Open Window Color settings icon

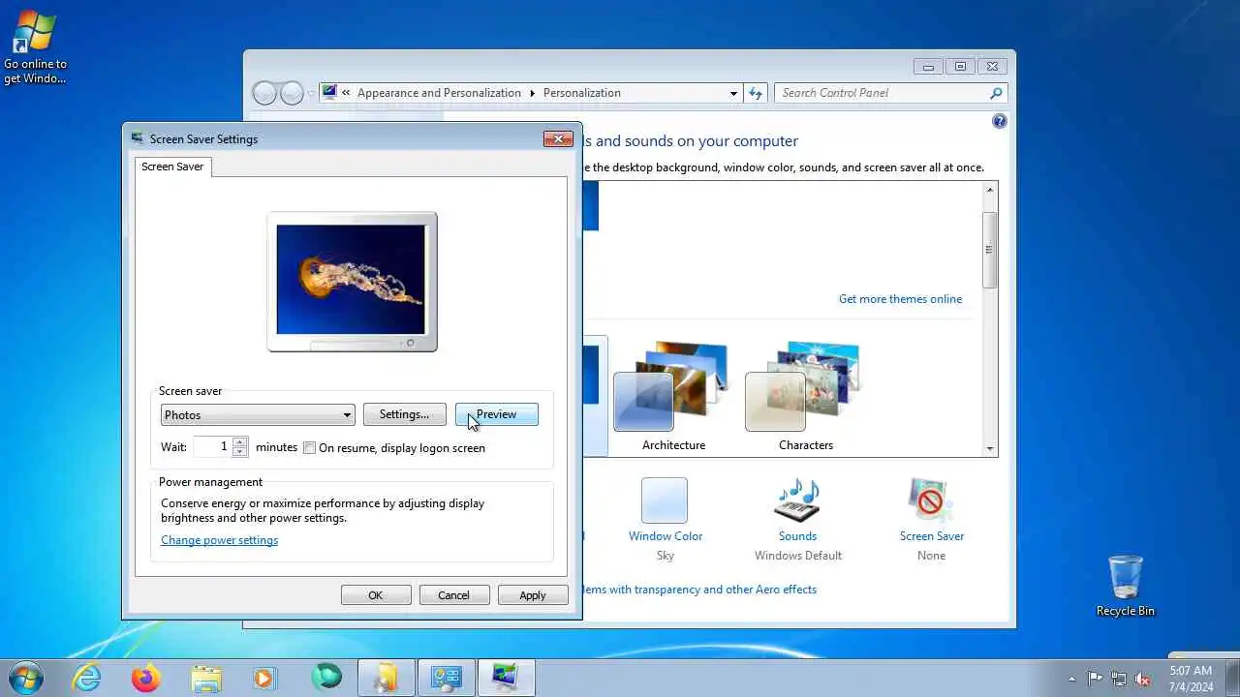(665, 501)
